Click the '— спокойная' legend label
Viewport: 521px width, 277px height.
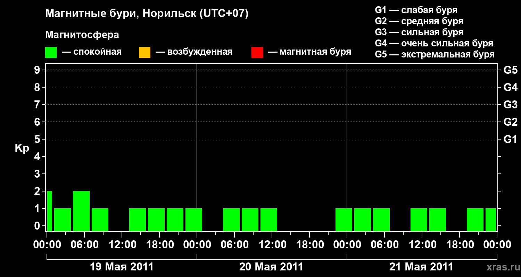click(92, 52)
